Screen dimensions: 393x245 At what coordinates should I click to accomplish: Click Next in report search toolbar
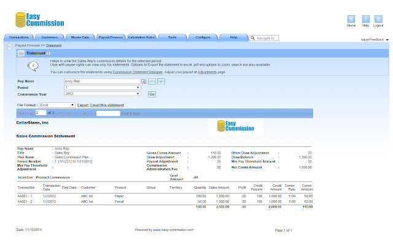pyautogui.click(x=136, y=113)
